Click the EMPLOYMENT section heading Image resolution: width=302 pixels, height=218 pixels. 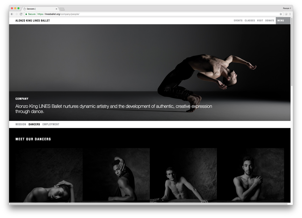point(51,124)
